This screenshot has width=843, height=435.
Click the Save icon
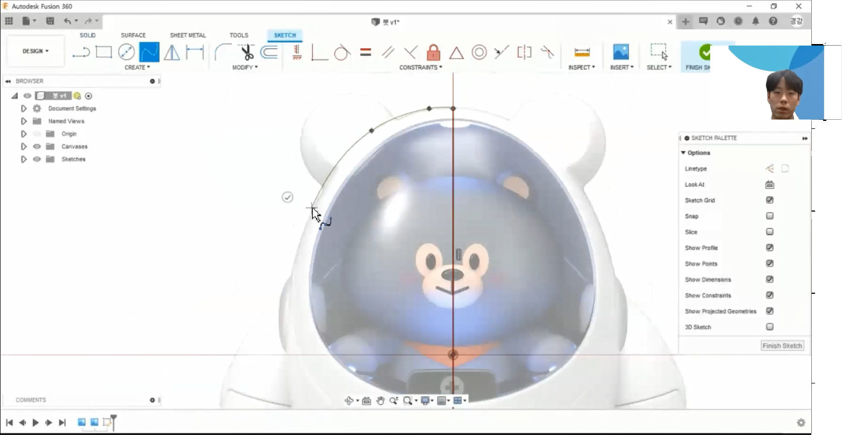click(x=50, y=21)
